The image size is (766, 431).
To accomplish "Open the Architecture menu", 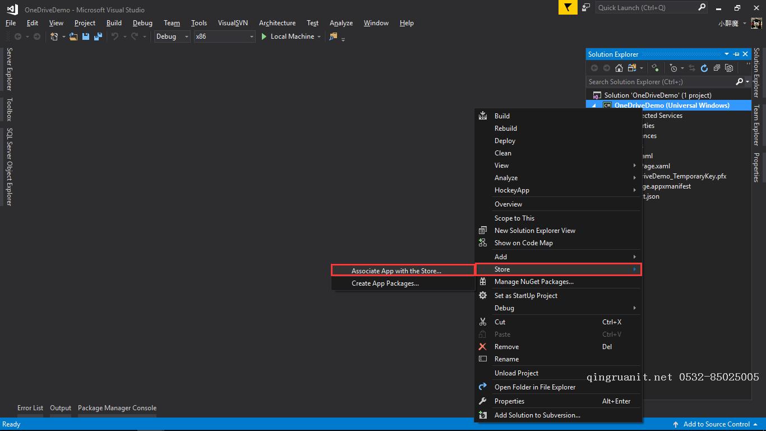I will coord(277,23).
